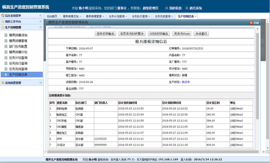Click the dialog vertical scrollbar thumb

coord(257,76)
